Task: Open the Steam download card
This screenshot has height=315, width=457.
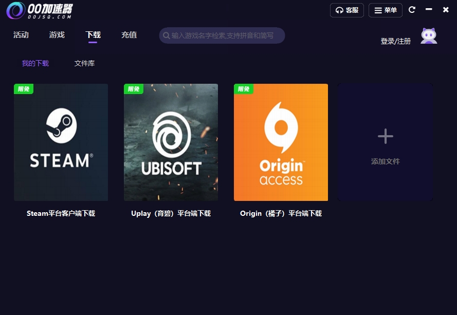Action: pos(61,142)
